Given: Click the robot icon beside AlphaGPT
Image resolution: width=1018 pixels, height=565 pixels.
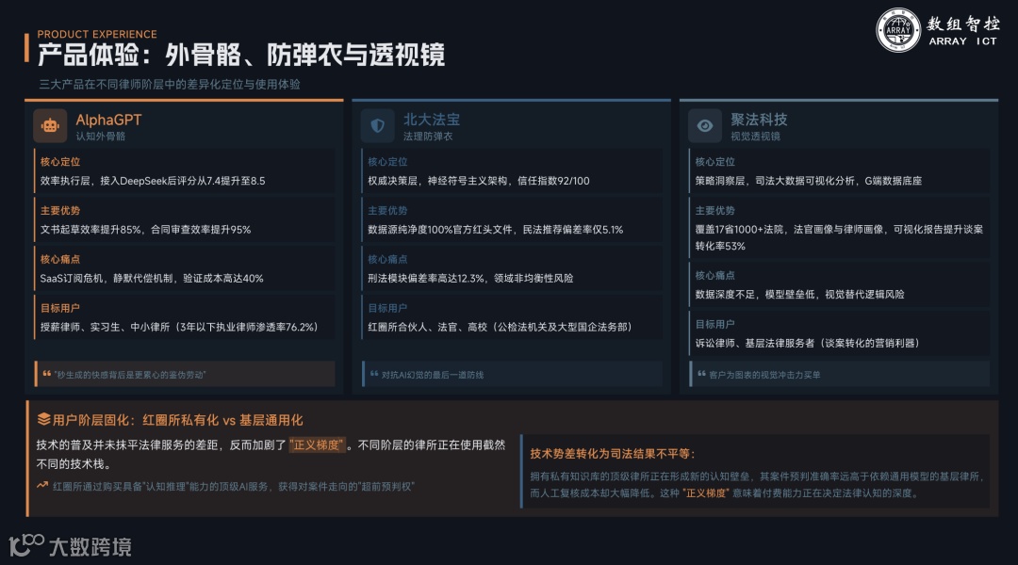Looking at the screenshot, I should 50,126.
